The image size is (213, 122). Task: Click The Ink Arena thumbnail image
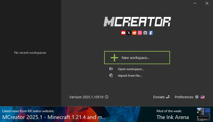click(x=204, y=114)
